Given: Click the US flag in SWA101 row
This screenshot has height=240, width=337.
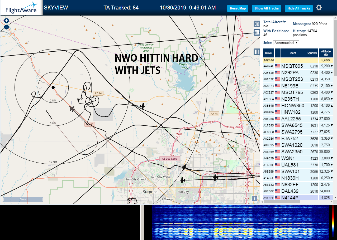Looking at the screenshot, I should coord(277,171).
